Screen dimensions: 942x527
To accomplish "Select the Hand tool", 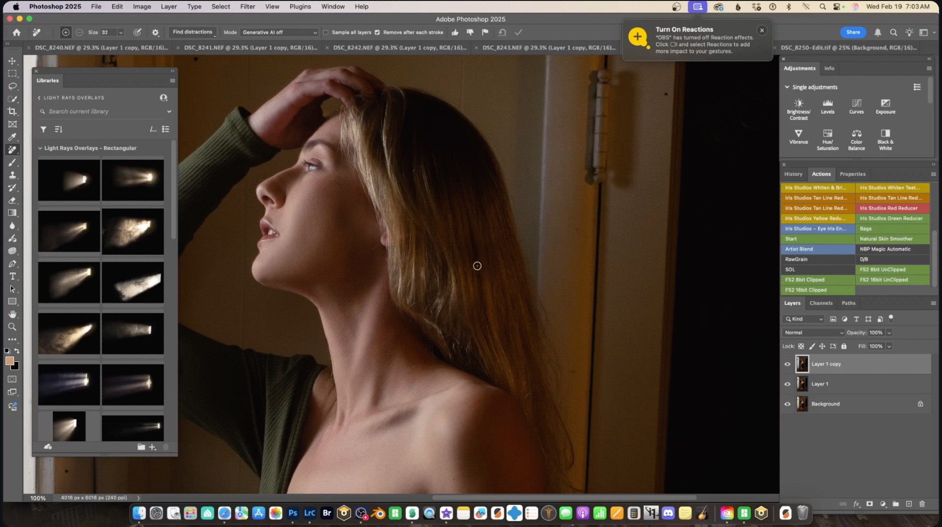I will (x=12, y=314).
